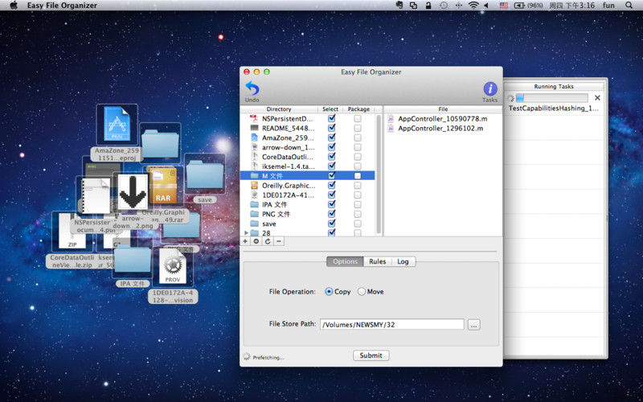Viewport: 643px width, 402px height.
Task: Click desktop AmaZone xcodeproj icon
Action: coord(117,125)
